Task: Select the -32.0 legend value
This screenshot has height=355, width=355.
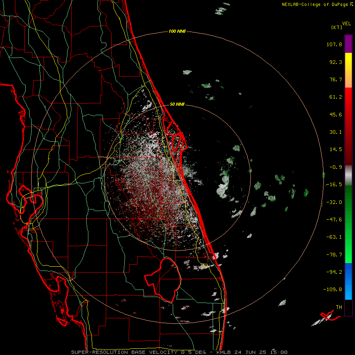Action: (334, 202)
